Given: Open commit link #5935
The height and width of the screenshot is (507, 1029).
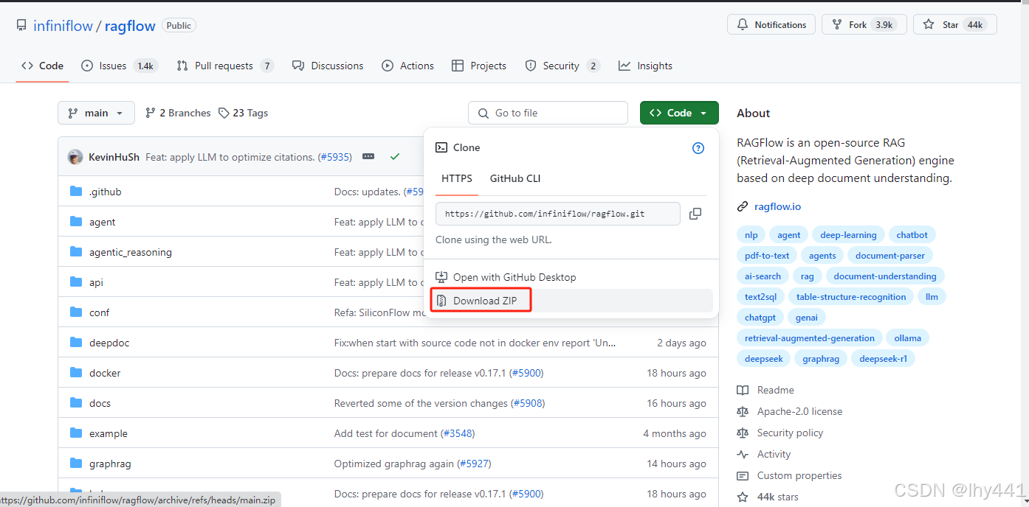Looking at the screenshot, I should (335, 157).
